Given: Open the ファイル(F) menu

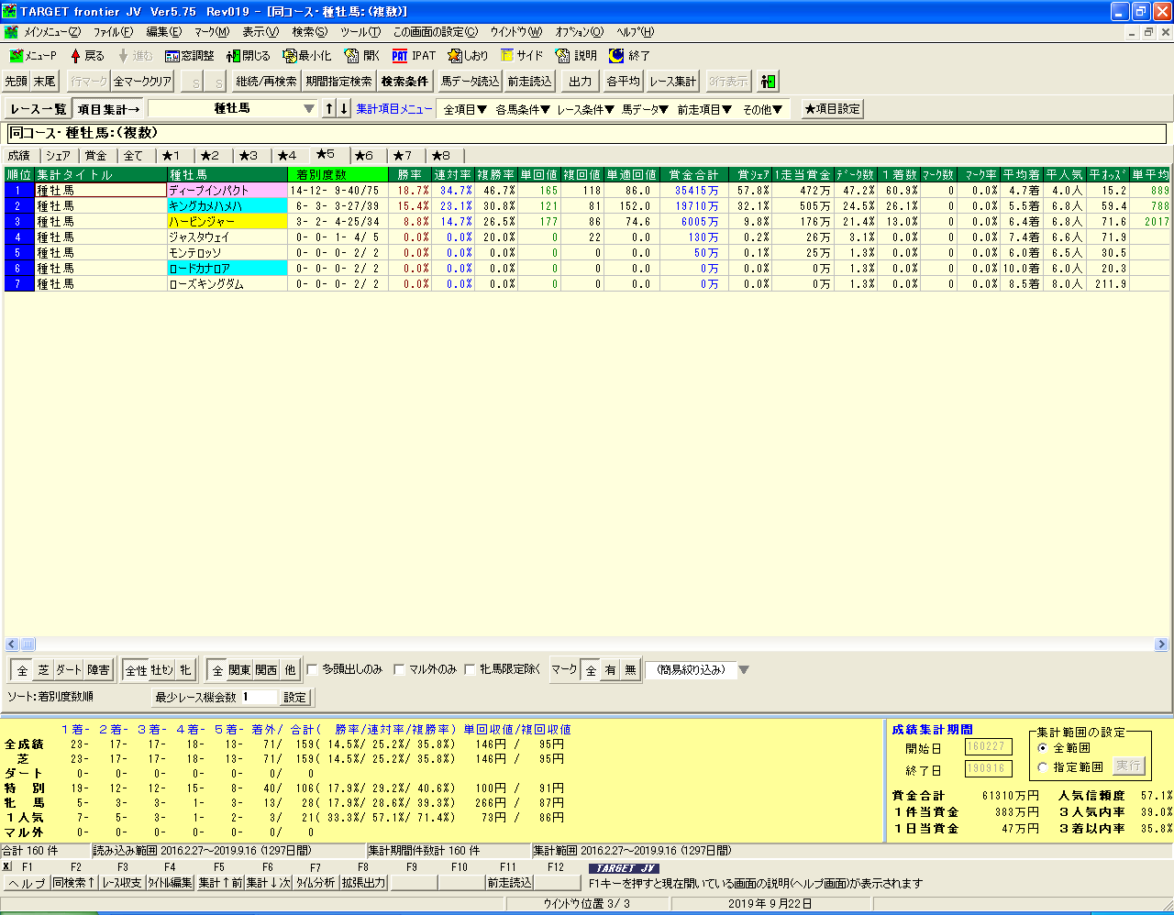Looking at the screenshot, I should 113,32.
